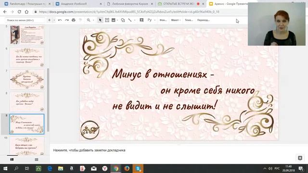
Task: Open the Windows Start menu
Action: click(x=5, y=169)
